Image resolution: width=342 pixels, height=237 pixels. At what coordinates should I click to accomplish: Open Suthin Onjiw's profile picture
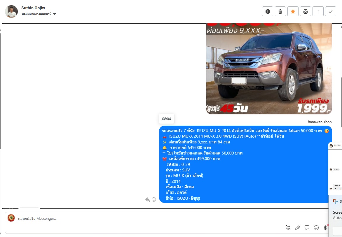tap(11, 11)
